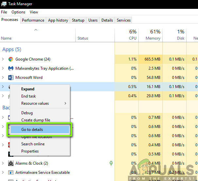The height and width of the screenshot is (181, 198).
Task: Choose Go to details in context menu
Action: tap(40, 130)
